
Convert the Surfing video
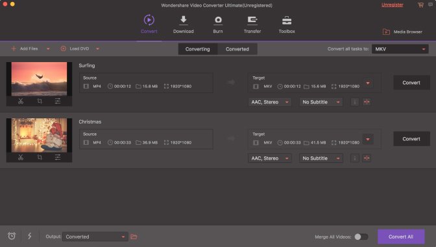point(411,83)
